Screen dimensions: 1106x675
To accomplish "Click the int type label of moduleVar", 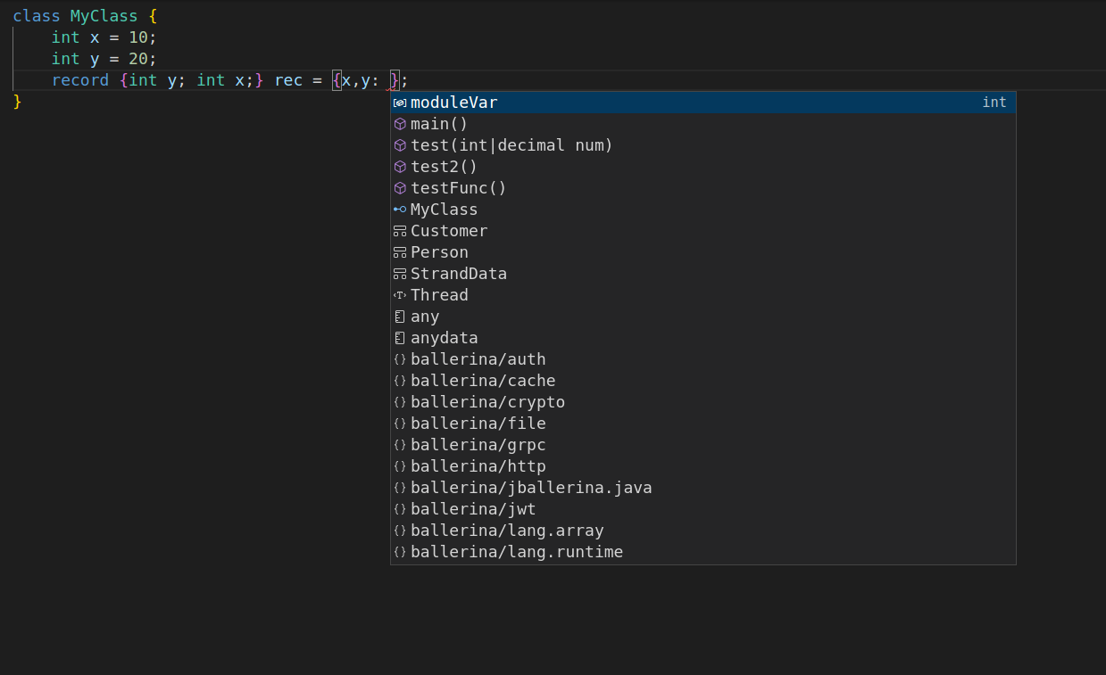I will (x=994, y=103).
